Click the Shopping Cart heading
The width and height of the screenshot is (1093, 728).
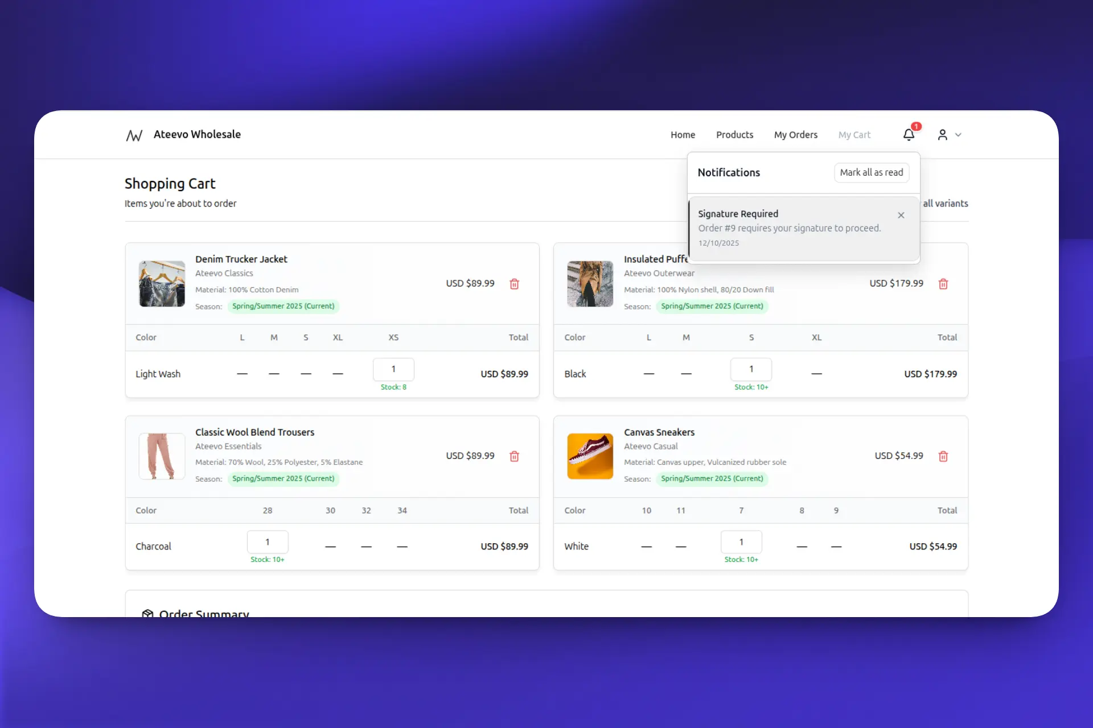(170, 184)
